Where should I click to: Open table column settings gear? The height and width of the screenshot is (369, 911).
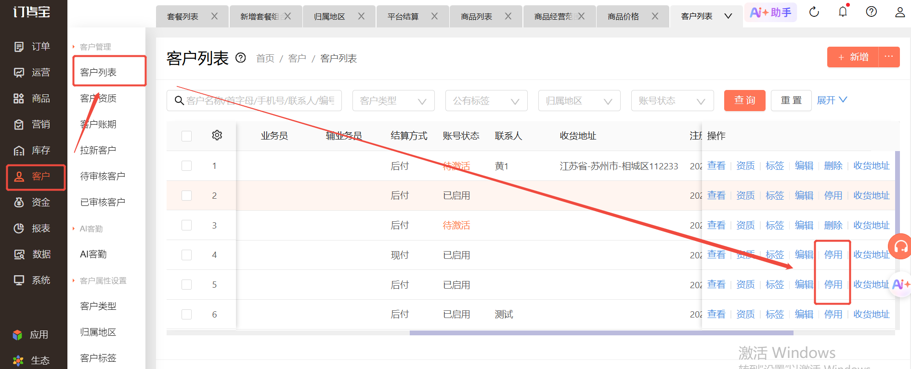(217, 135)
